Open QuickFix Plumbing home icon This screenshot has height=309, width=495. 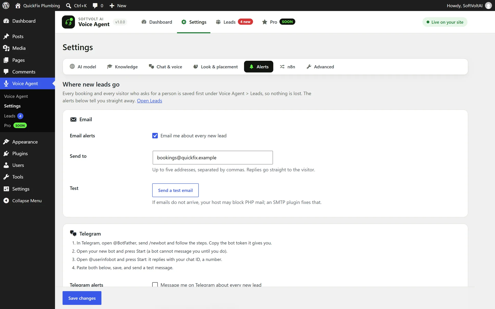tap(18, 5)
